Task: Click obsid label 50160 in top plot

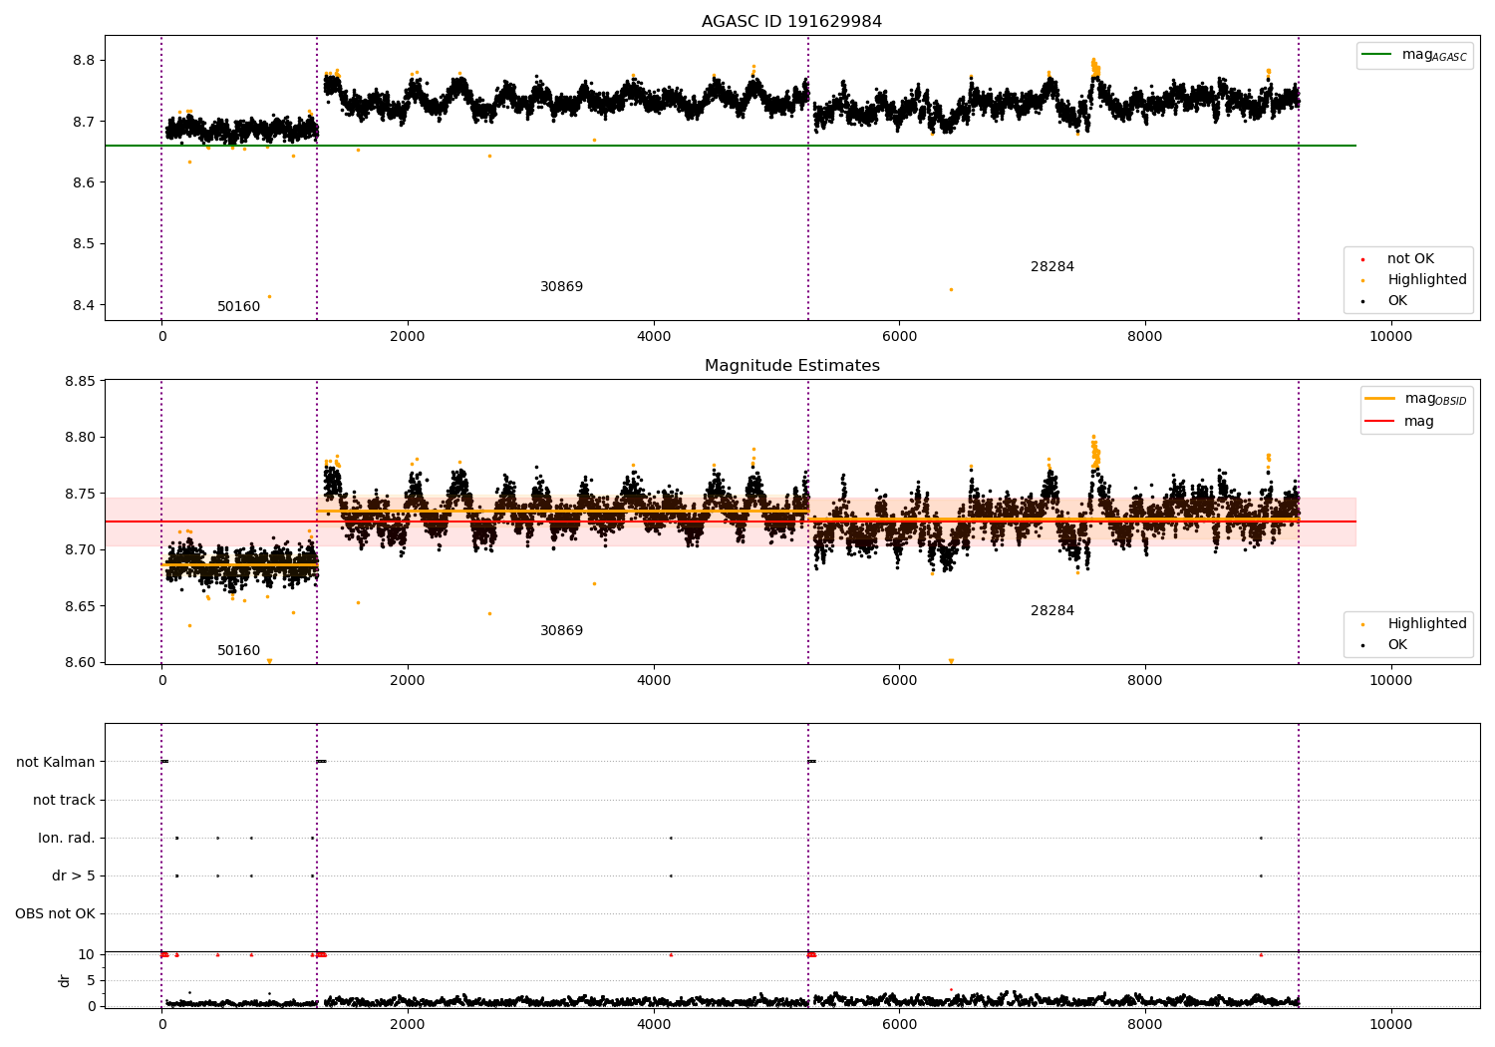Action: pyautogui.click(x=238, y=306)
